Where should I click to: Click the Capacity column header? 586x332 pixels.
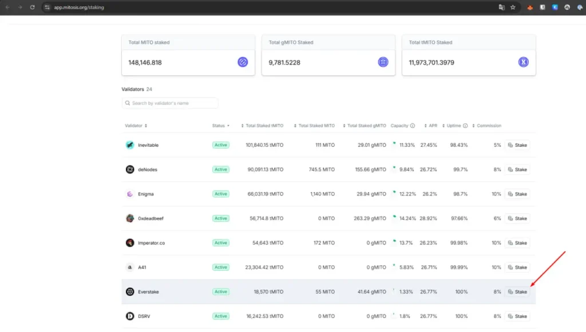(x=399, y=126)
